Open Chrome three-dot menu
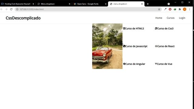 tap(189, 9)
